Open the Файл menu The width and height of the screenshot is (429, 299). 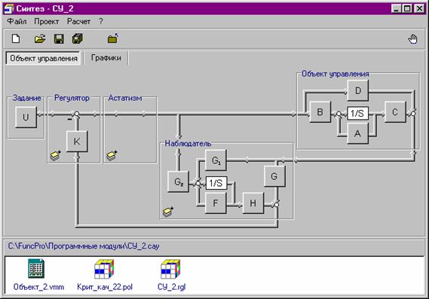pyautogui.click(x=17, y=21)
